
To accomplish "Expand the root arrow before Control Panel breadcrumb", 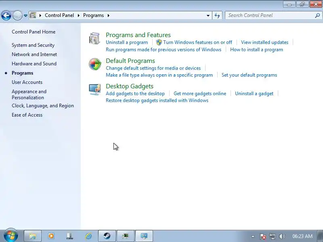I will point(40,15).
